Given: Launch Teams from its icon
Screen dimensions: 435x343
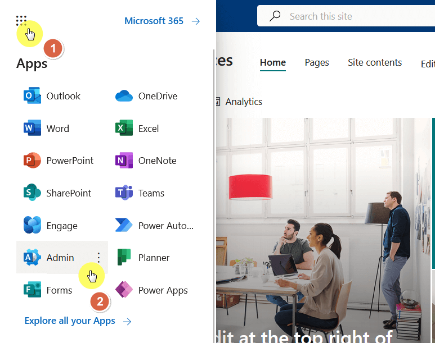Looking at the screenshot, I should click(124, 193).
